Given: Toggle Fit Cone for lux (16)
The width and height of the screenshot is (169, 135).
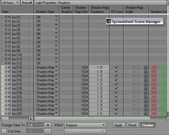Looking at the screenshot, I should click(x=116, y=80).
